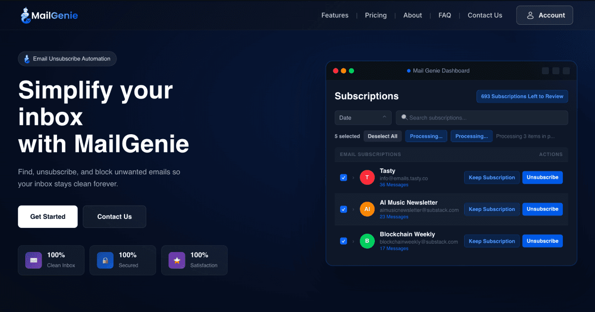Click the search magnifier icon in subscriptions search

pyautogui.click(x=404, y=117)
